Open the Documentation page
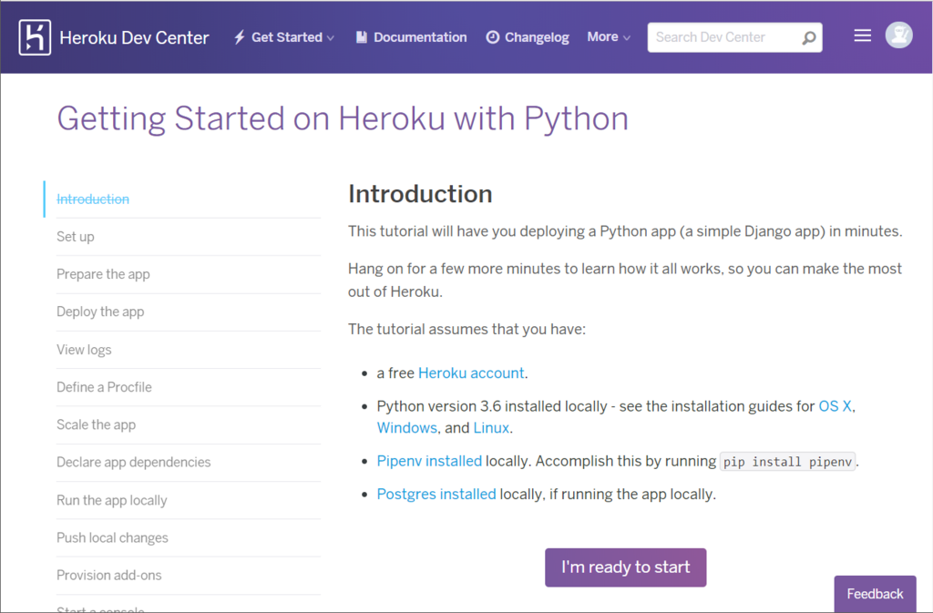The width and height of the screenshot is (933, 613). pos(420,37)
